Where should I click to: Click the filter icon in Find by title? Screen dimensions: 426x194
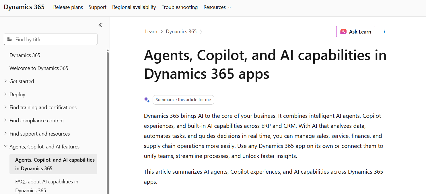click(x=10, y=39)
